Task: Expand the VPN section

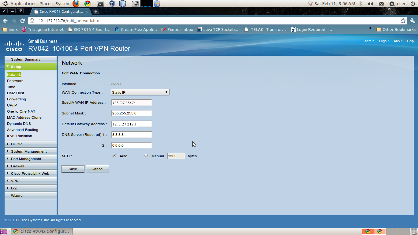Action: point(31,181)
